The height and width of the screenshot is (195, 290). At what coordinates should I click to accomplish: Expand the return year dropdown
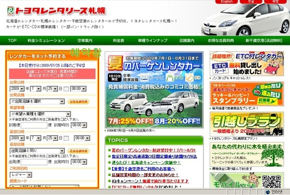(17, 138)
